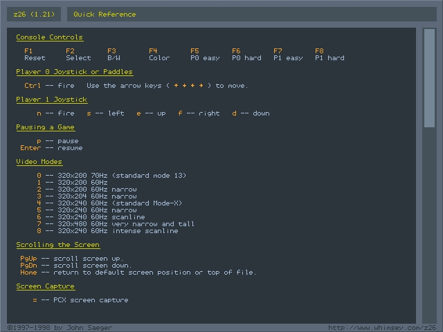Click the 'Player 1 Joystick' heading
The image size is (443, 332).
(x=51, y=100)
